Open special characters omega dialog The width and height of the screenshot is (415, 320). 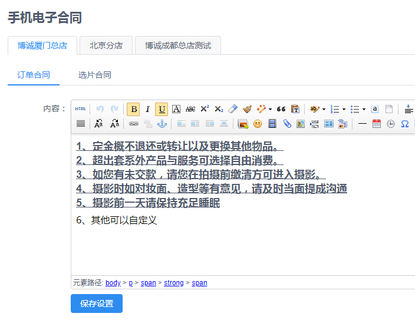404,124
